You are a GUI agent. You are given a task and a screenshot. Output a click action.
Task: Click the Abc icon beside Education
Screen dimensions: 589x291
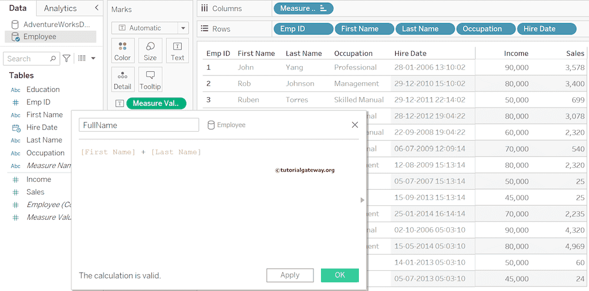[x=16, y=90]
